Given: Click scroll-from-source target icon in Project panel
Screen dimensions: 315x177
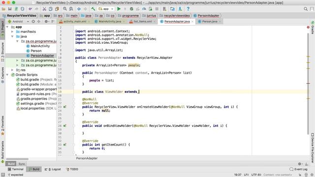Looking at the screenshot, I should [x=33, y=22].
